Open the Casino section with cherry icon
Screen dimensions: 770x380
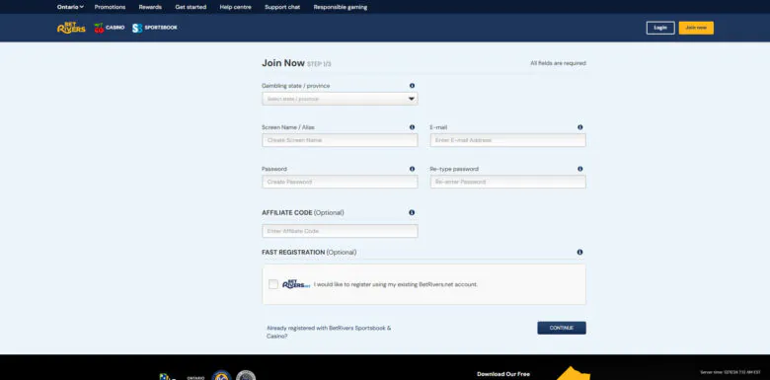pos(110,28)
